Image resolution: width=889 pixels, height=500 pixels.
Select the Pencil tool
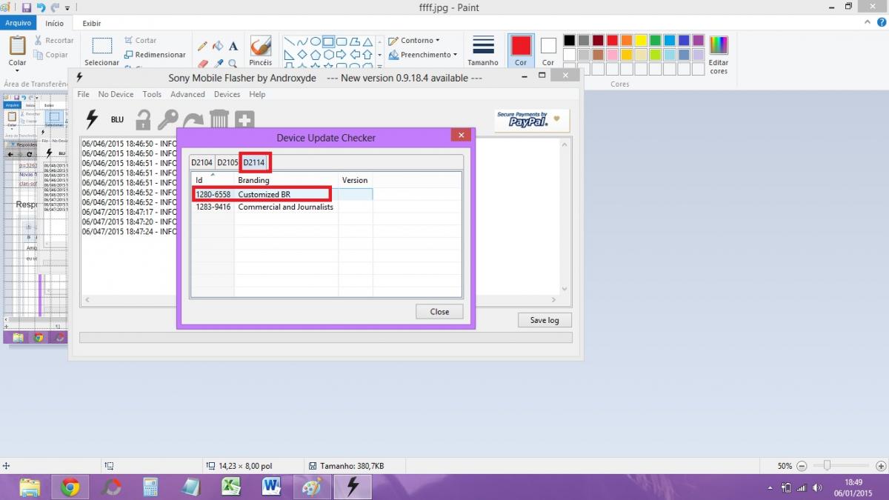[203, 46]
